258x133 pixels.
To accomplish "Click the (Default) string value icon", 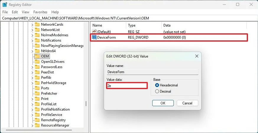I will pos(94,31).
